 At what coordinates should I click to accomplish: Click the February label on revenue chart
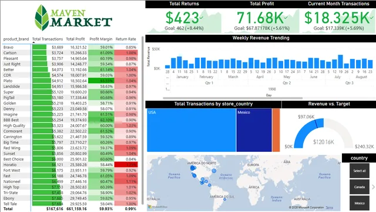click(x=206, y=77)
